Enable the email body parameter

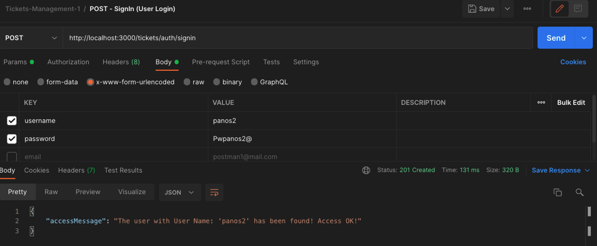(12, 157)
